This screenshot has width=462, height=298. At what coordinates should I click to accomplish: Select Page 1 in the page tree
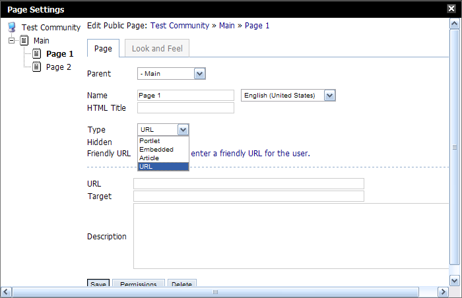60,54
